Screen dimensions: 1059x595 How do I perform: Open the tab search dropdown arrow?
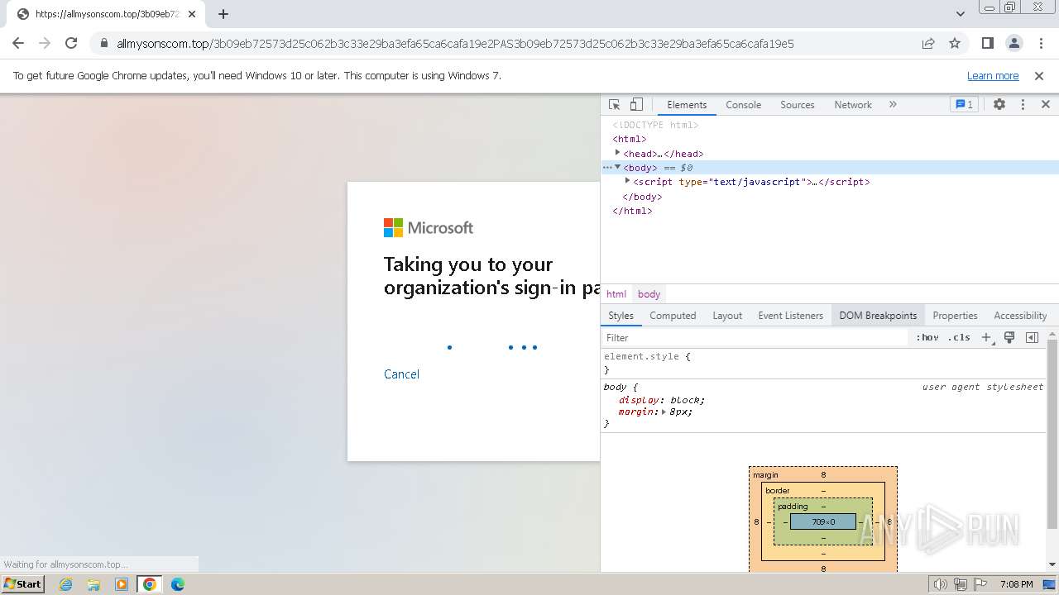point(960,14)
